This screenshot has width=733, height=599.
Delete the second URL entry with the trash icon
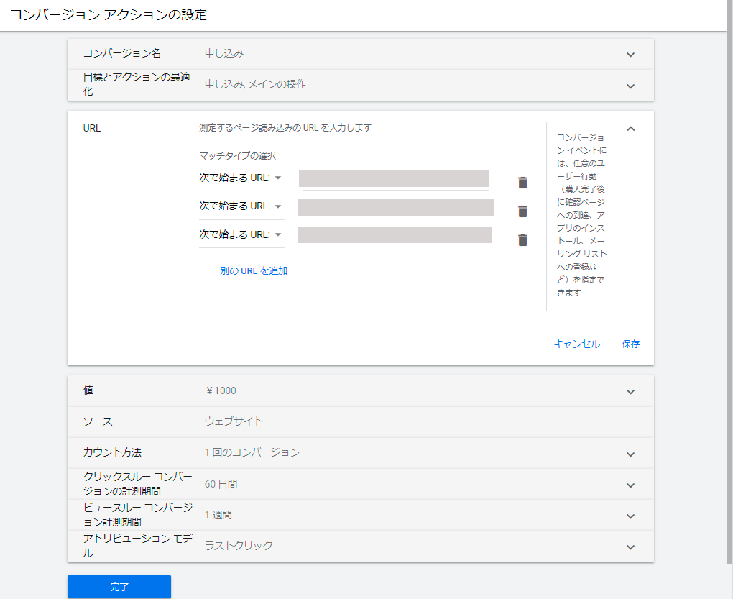click(x=522, y=211)
